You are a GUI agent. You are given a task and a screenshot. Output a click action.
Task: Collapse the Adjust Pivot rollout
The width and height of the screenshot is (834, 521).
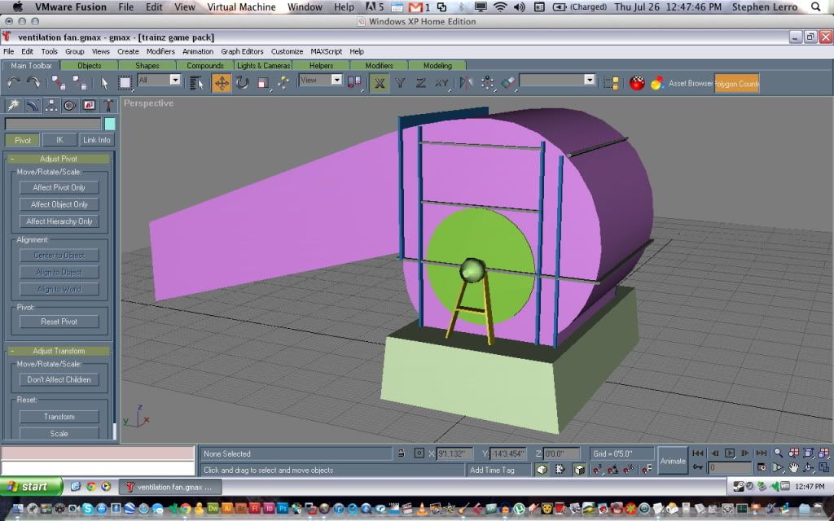59,159
